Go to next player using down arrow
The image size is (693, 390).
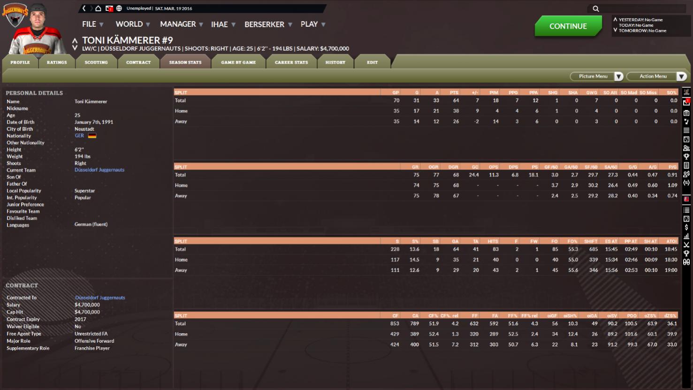[x=75, y=48]
